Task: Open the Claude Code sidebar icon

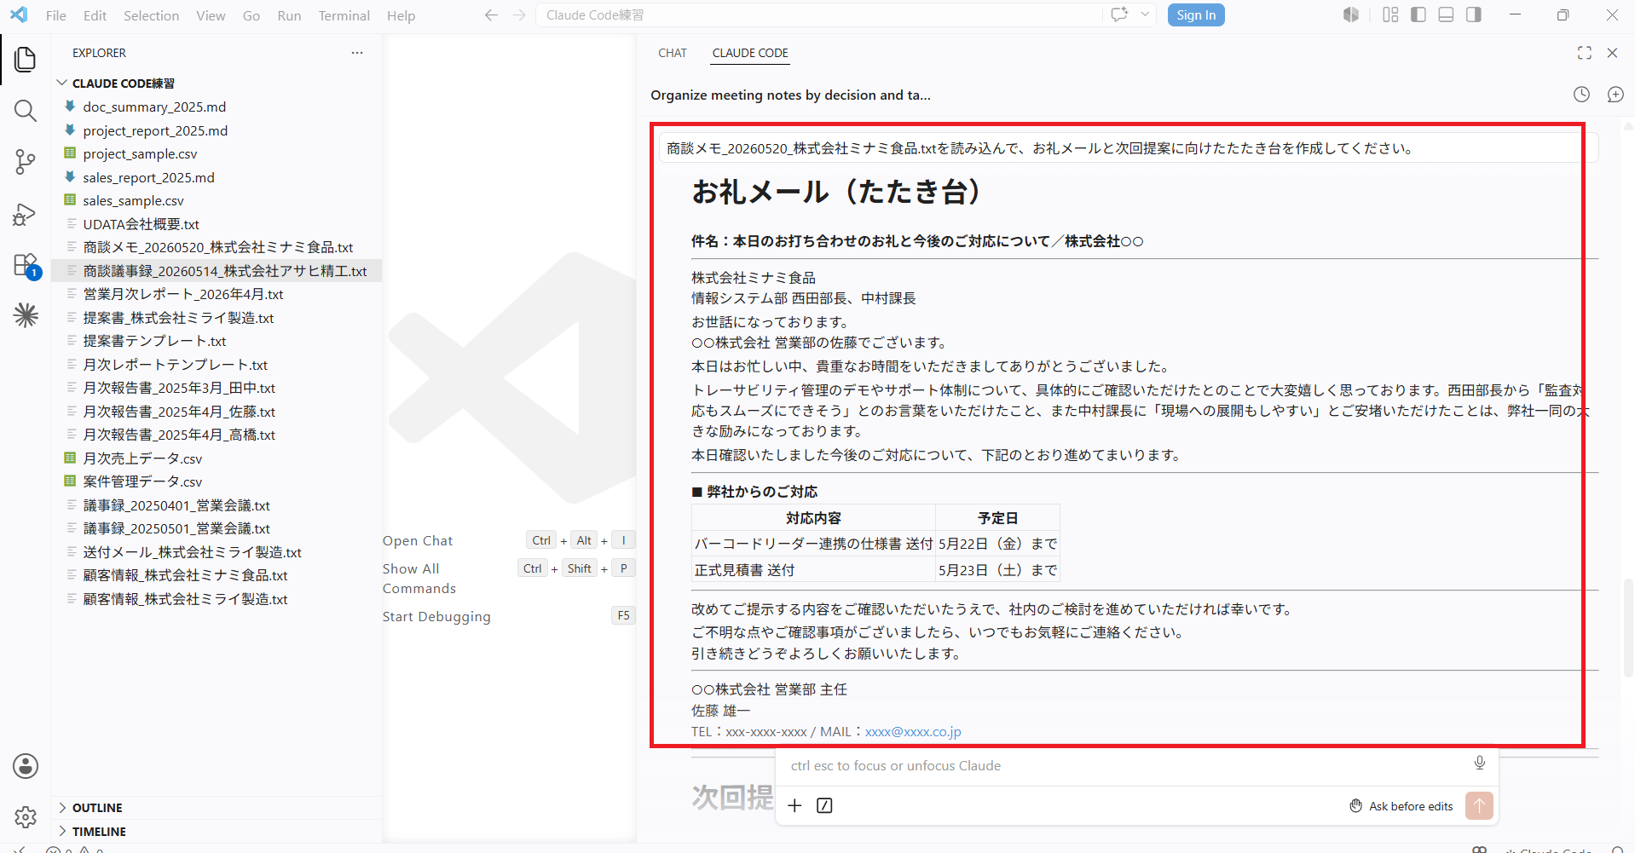Action: point(26,315)
